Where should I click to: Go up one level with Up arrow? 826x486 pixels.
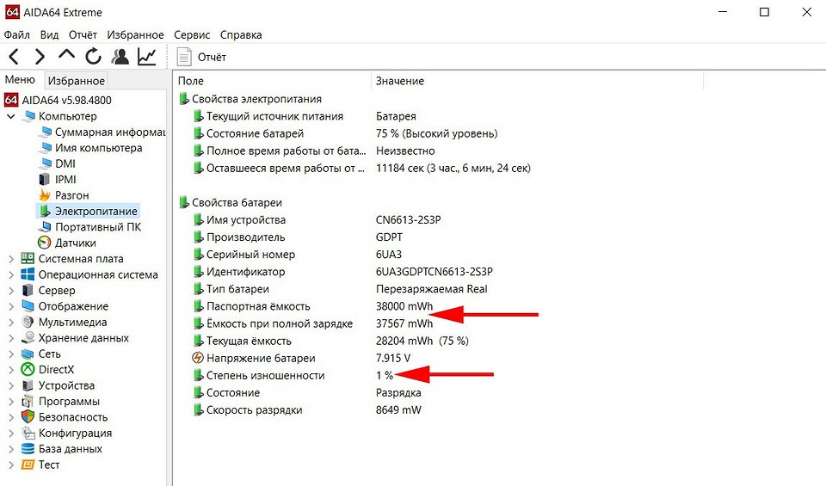(x=66, y=57)
